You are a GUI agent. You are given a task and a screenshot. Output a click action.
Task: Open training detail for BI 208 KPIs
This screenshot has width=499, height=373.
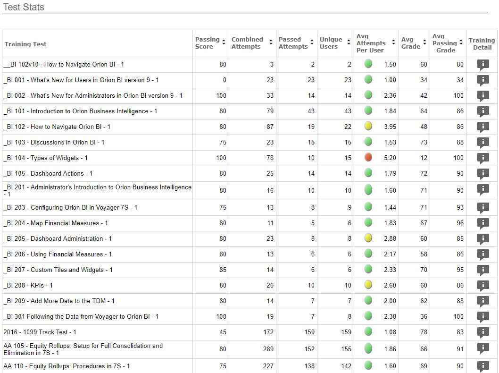click(483, 286)
